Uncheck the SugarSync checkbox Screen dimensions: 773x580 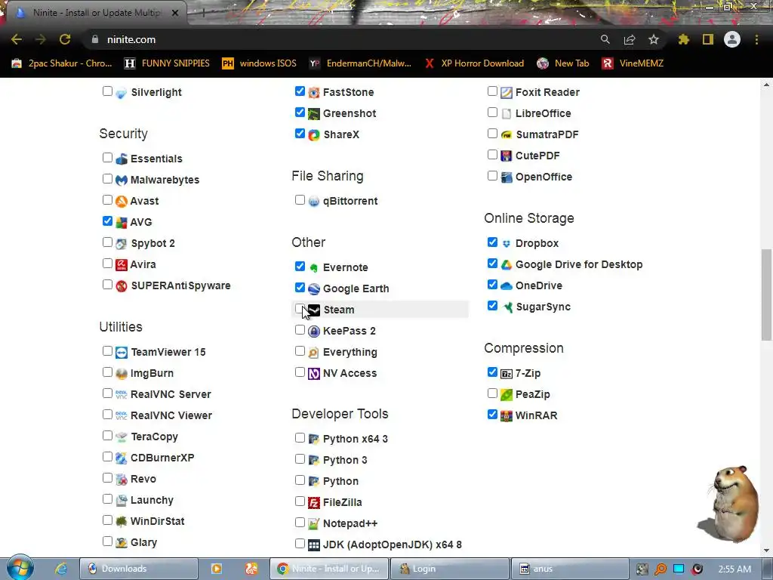492,305
